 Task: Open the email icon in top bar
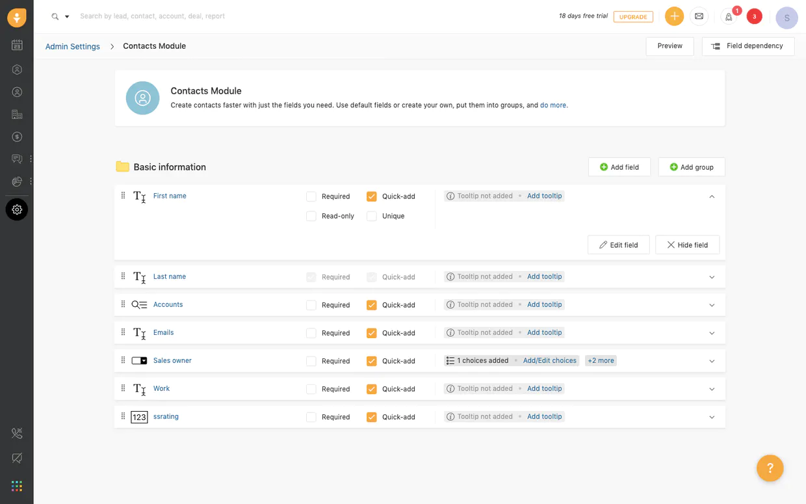[699, 16]
